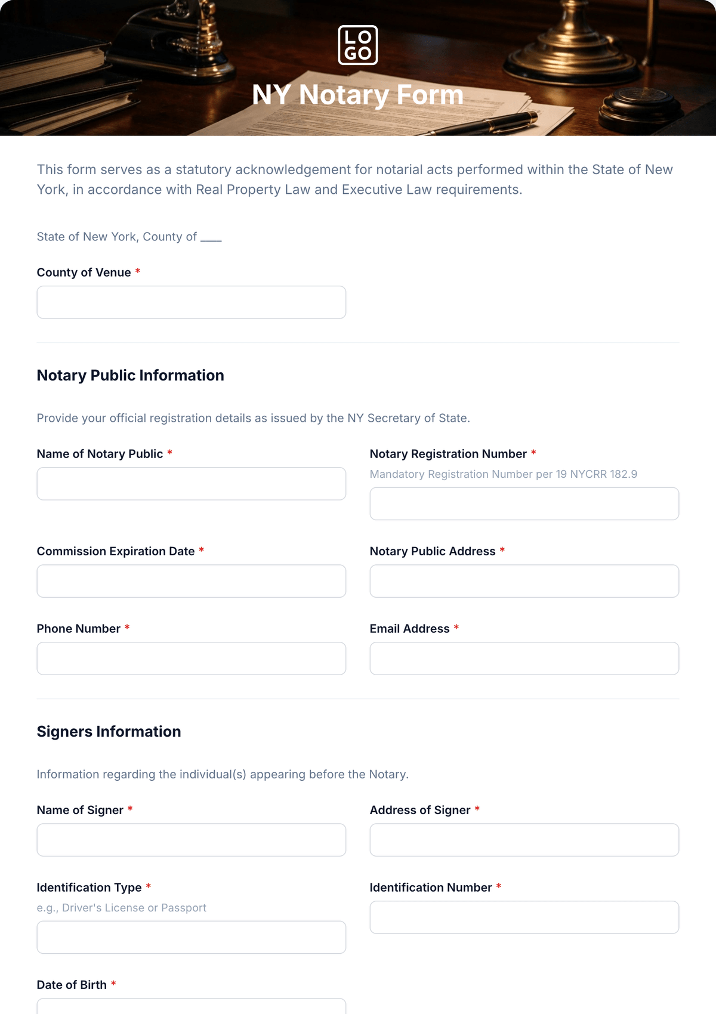The width and height of the screenshot is (716, 1014).
Task: Click the Identification Number input field
Action: pos(524,917)
